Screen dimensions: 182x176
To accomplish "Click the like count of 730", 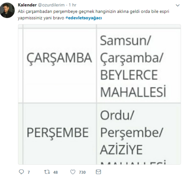I will (82, 172).
